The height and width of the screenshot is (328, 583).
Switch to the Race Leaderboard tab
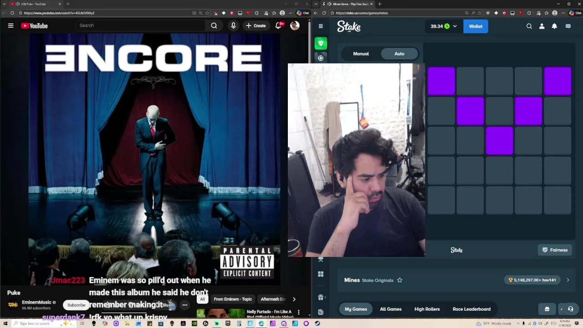click(471, 309)
